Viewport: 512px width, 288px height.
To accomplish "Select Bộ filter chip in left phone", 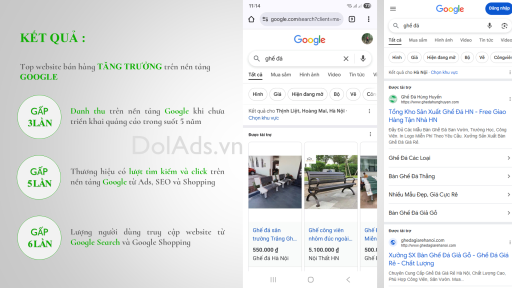I will [x=336, y=94].
